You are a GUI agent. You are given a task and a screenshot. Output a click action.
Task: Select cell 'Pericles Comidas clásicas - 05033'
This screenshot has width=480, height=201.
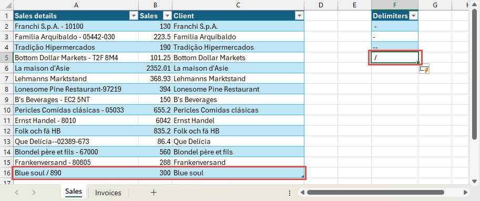(x=76, y=110)
